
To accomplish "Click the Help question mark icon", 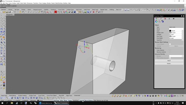I will point(88,12).
